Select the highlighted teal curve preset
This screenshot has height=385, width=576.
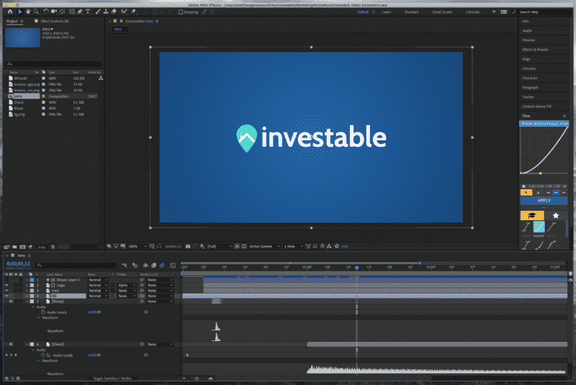[x=539, y=227]
